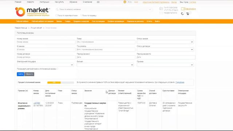Go to Личный кабинет breadcrumb
This screenshot has height=131, width=233.
pos(36,28)
